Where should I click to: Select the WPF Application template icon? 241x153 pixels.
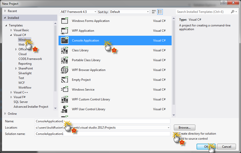pyautogui.click(x=65, y=31)
